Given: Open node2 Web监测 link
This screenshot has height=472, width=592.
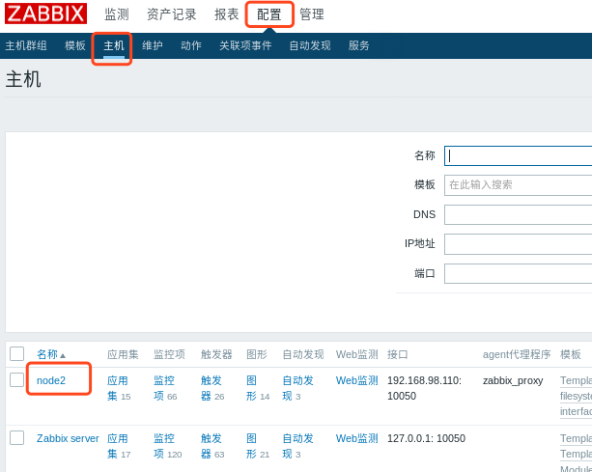Looking at the screenshot, I should point(356,380).
